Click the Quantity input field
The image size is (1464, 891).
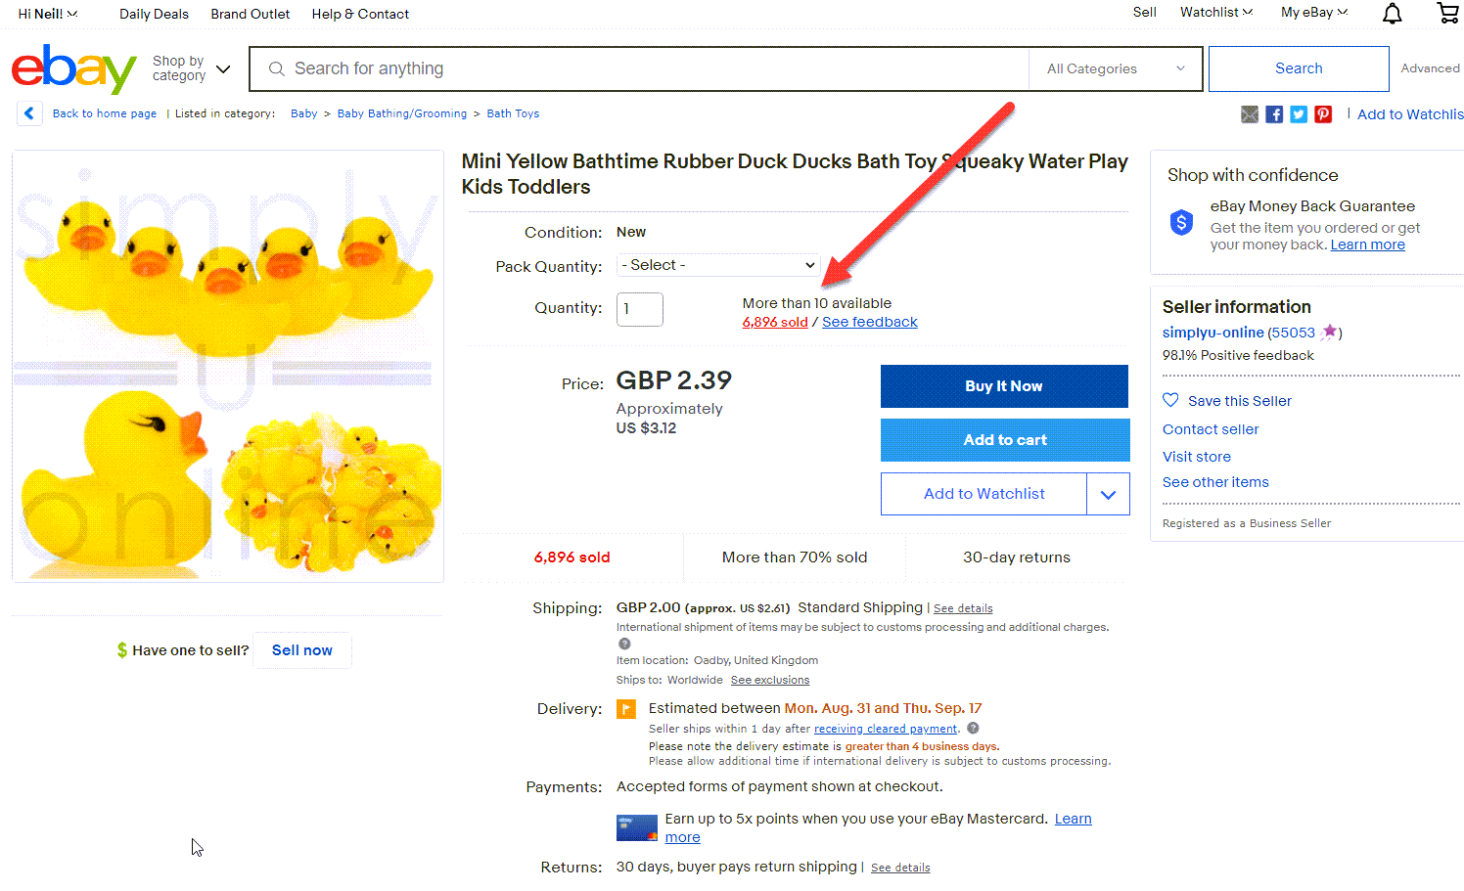tap(640, 309)
